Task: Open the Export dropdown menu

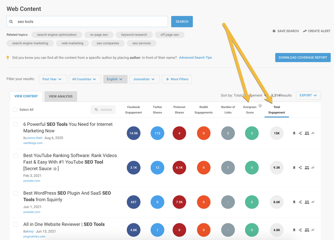Action: [308, 95]
